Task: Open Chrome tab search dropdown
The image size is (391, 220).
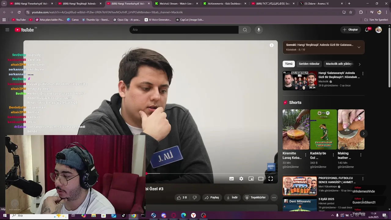Action: (x=4, y=4)
